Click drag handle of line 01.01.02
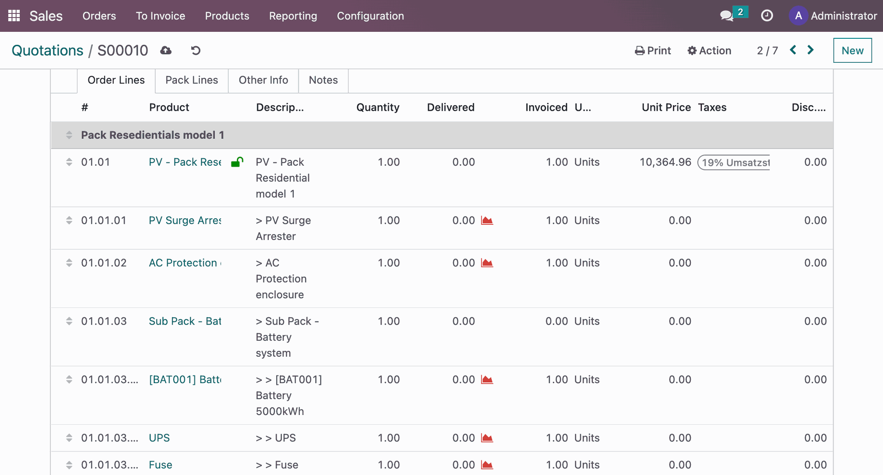Viewport: 883px width, 475px height. tap(69, 263)
